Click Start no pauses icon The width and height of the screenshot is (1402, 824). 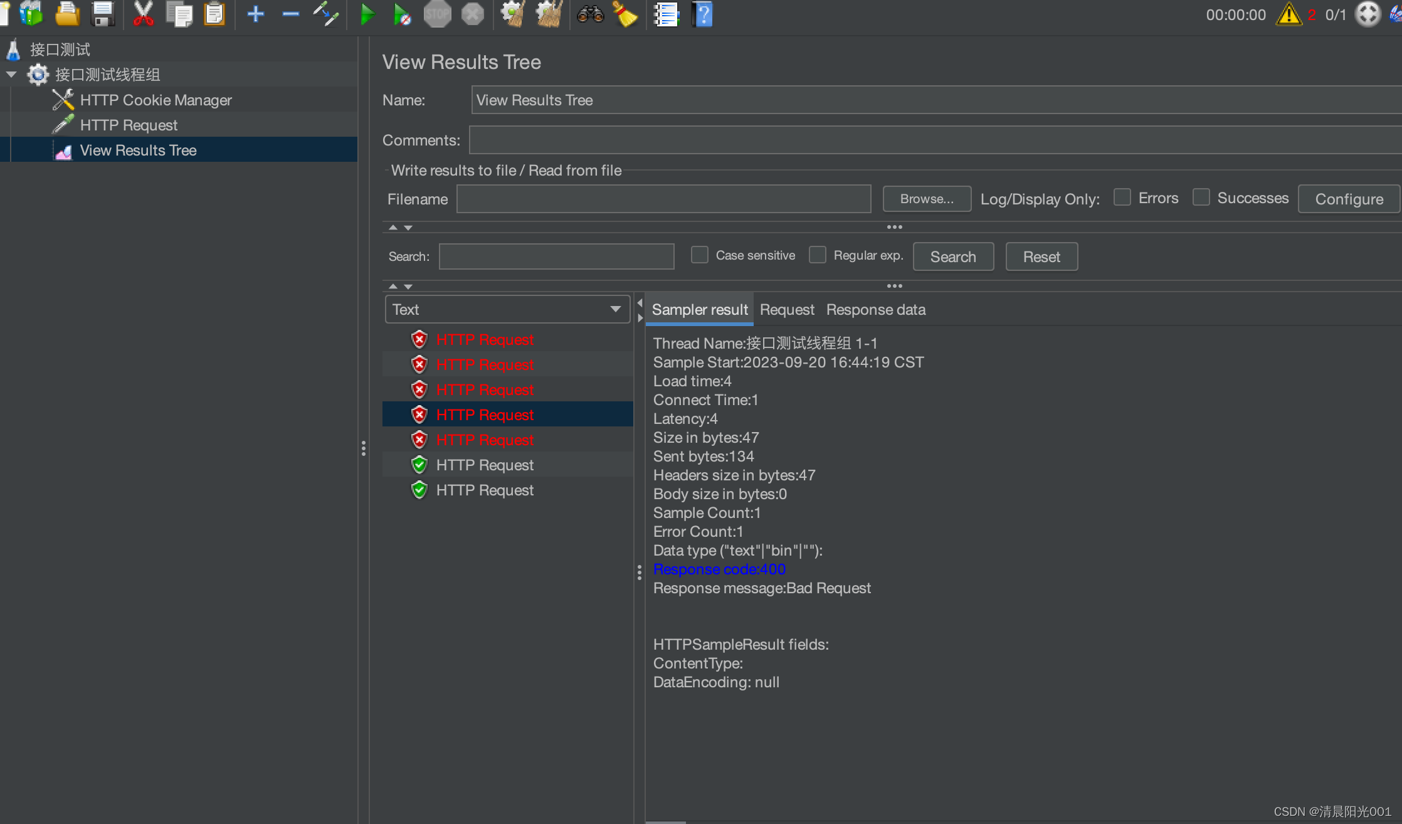[x=401, y=14]
